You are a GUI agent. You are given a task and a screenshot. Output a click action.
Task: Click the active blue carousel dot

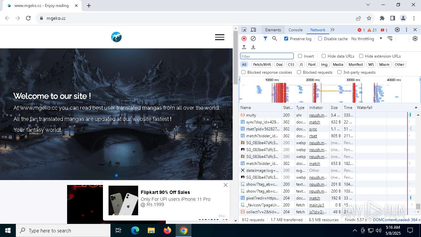pyautogui.click(x=116, y=175)
